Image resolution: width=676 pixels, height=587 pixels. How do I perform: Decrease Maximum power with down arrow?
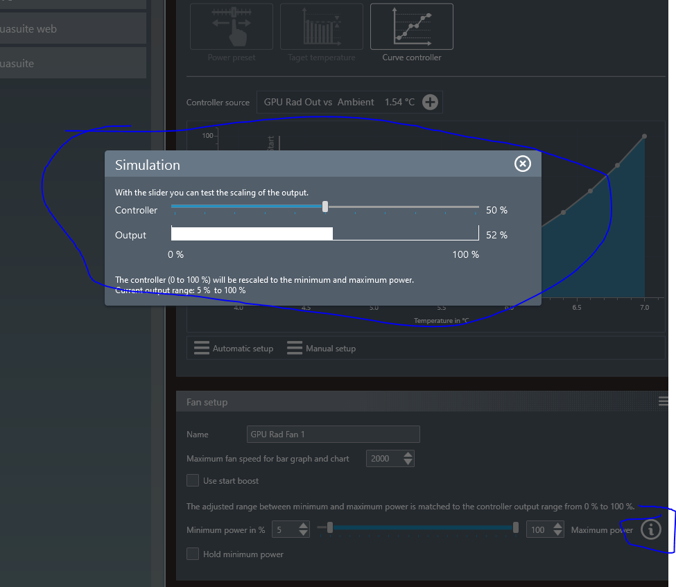[x=558, y=533]
